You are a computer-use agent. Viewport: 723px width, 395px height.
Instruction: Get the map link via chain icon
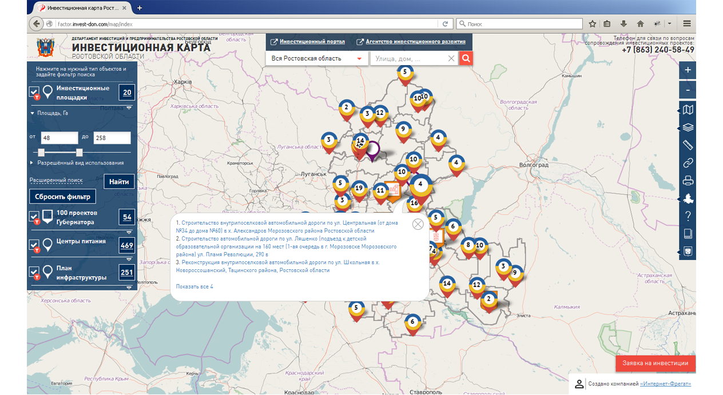688,163
